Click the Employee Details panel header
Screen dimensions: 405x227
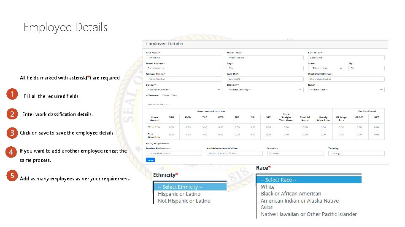[x=265, y=44]
